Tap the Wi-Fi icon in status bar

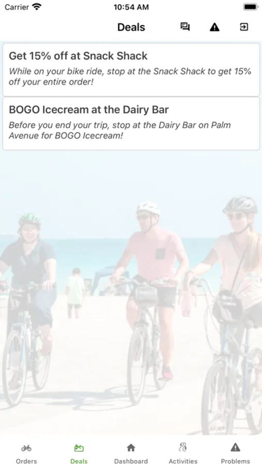click(x=37, y=7)
